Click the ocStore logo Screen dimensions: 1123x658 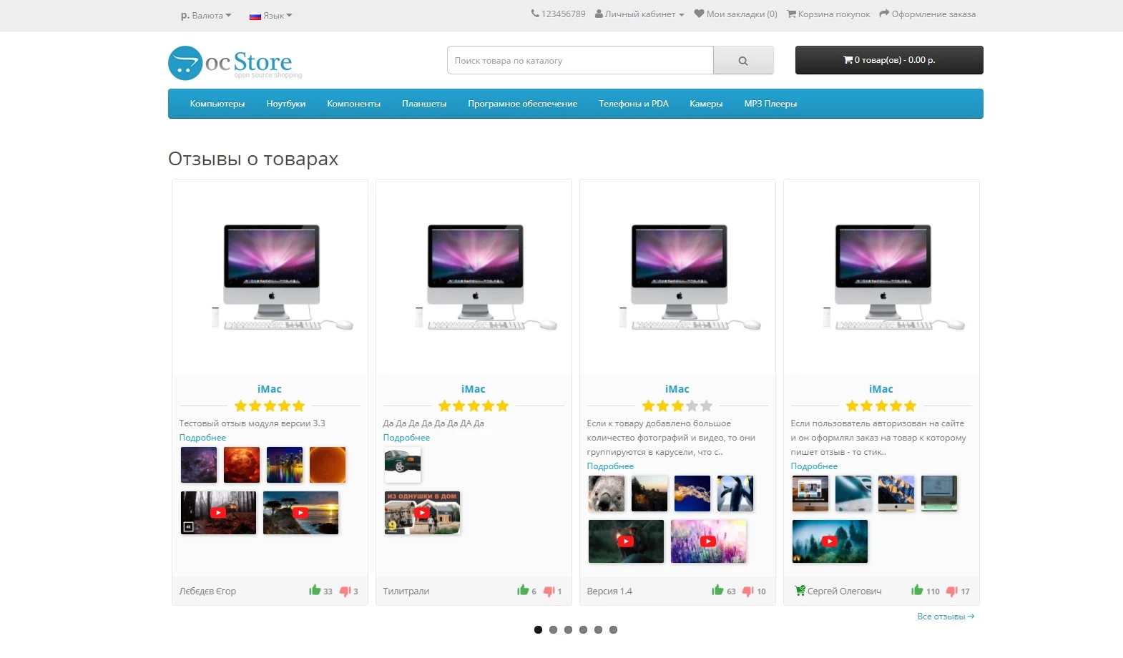(x=235, y=63)
